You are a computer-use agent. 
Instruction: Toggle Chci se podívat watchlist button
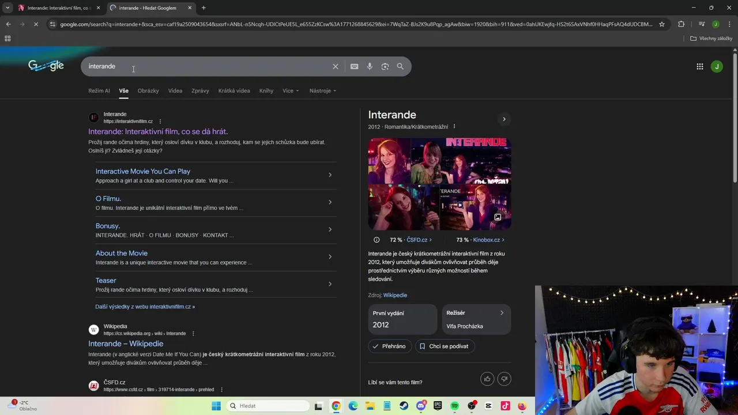click(x=444, y=346)
